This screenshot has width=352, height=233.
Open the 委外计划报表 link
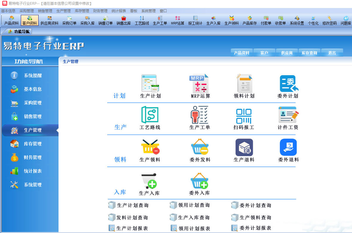(255, 228)
